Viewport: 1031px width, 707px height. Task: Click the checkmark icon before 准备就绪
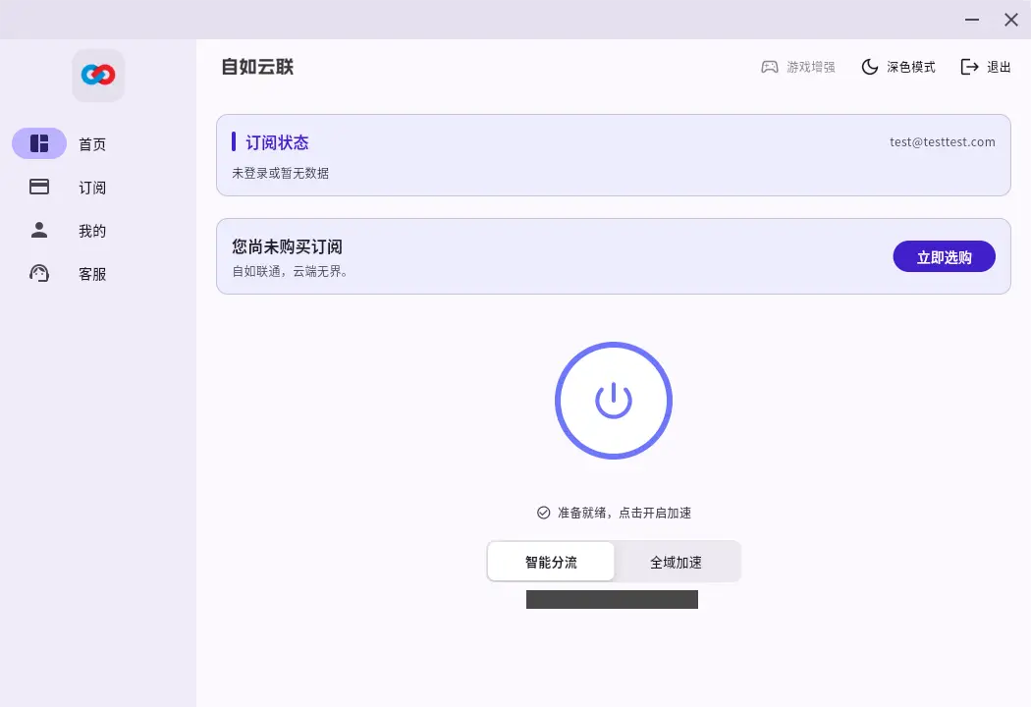(x=543, y=512)
